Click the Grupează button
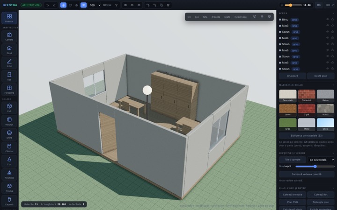 coord(293,76)
